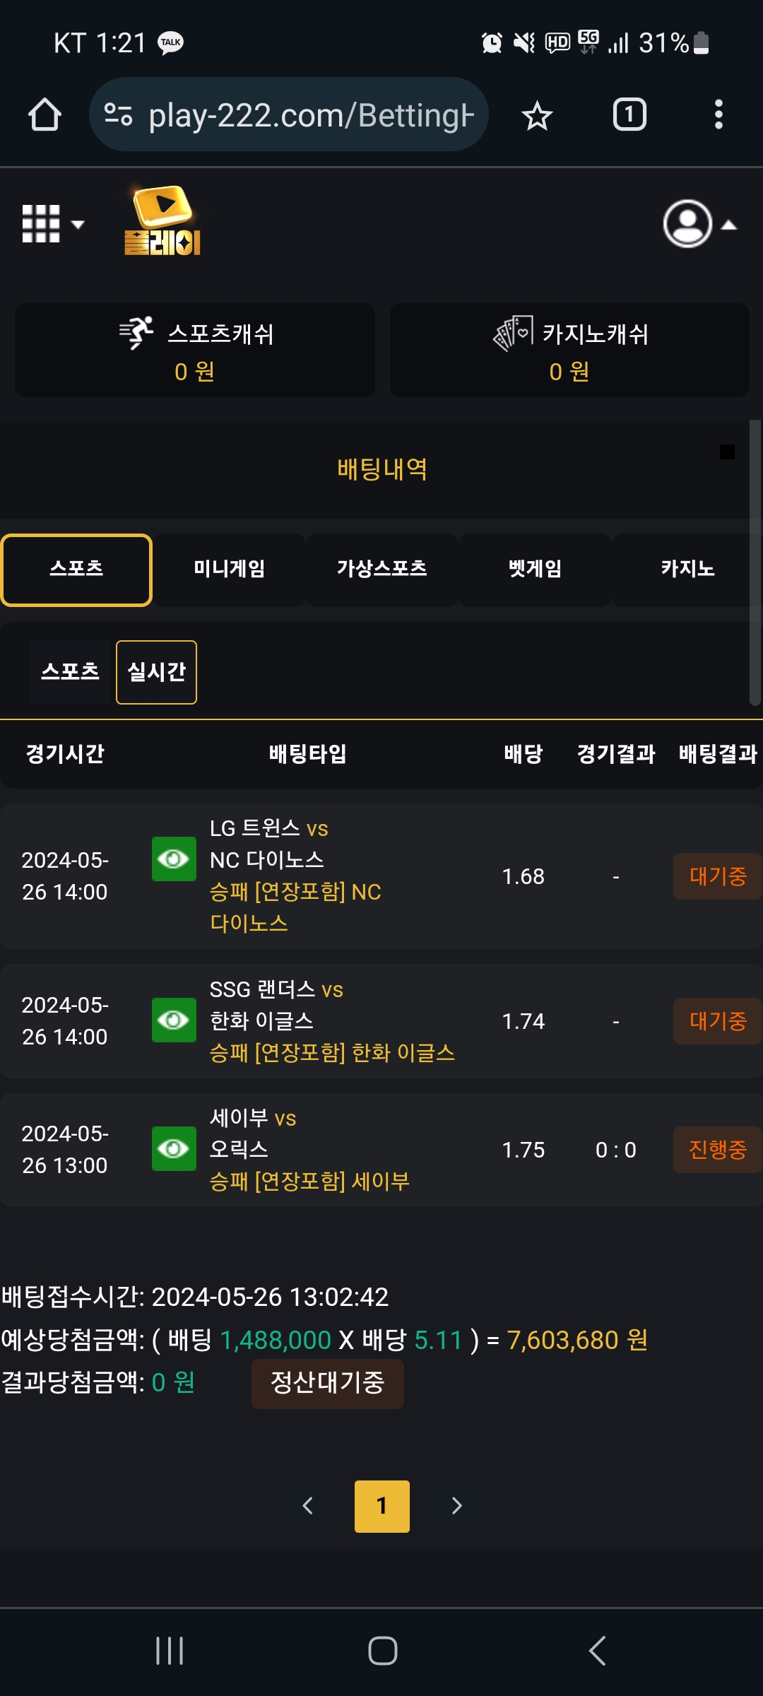Tap the 플레이 site logo
Screen dimensions: 763x1696
coord(163,220)
